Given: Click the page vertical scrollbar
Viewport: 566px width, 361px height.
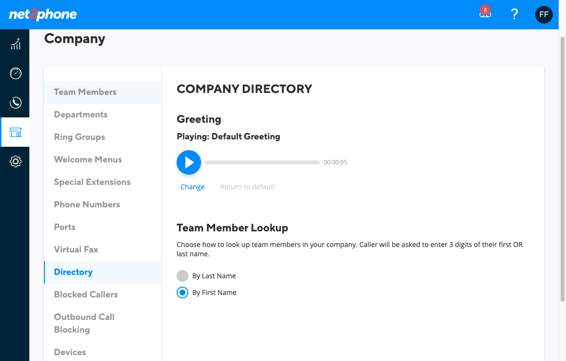Looking at the screenshot, I should coord(562,169).
